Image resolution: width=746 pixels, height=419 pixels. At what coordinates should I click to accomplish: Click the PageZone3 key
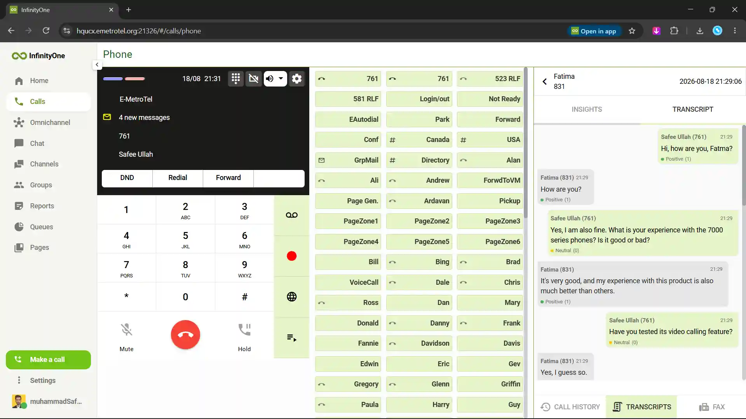(490, 221)
